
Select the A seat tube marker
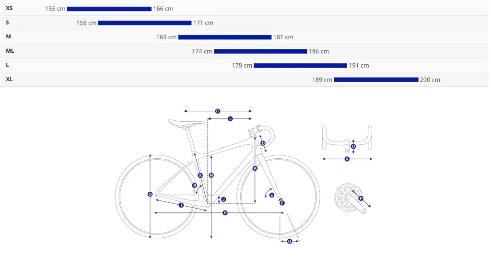click(200, 175)
